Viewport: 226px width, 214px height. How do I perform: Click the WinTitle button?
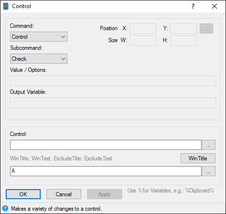(x=198, y=158)
